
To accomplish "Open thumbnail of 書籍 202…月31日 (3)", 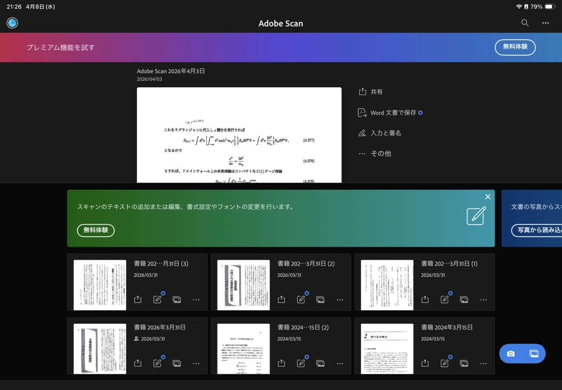I will coord(100,285).
